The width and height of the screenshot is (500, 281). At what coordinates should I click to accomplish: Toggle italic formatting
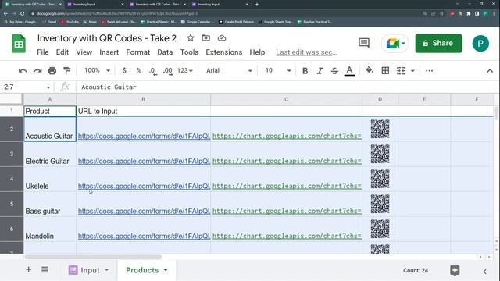pyautogui.click(x=320, y=71)
